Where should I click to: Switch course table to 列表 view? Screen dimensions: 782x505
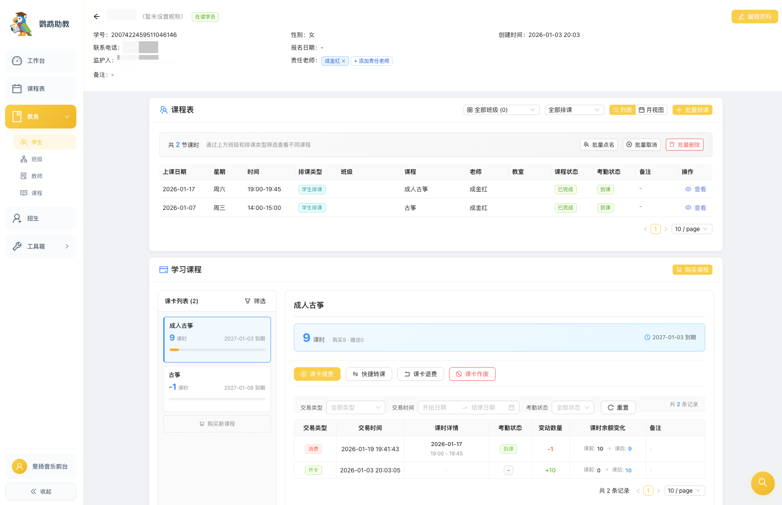point(622,110)
